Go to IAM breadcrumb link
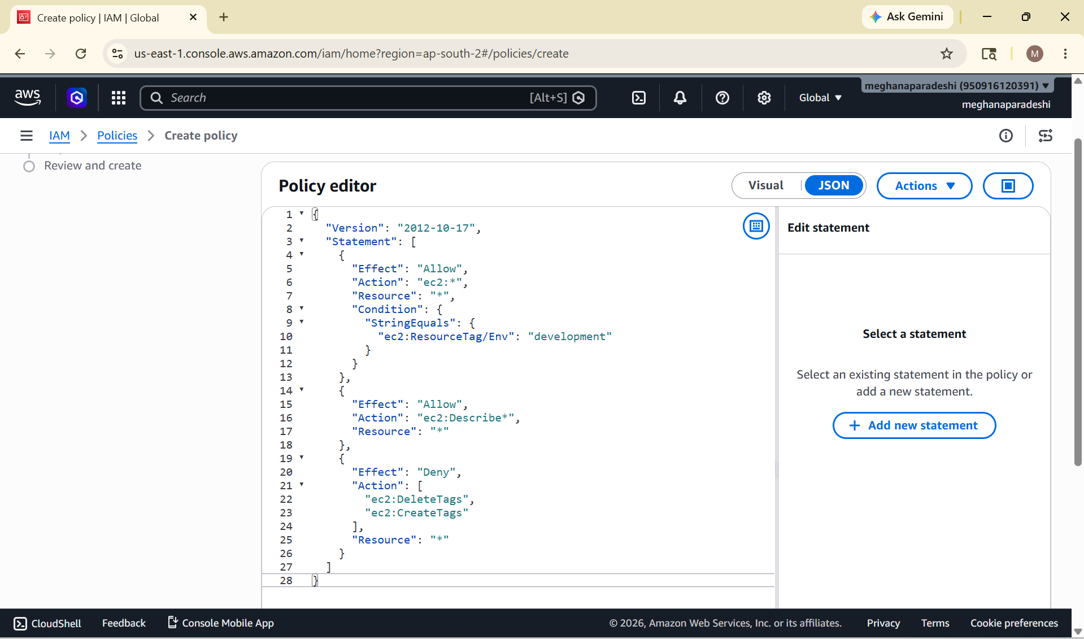Viewport: 1084px width, 639px height. (x=59, y=136)
